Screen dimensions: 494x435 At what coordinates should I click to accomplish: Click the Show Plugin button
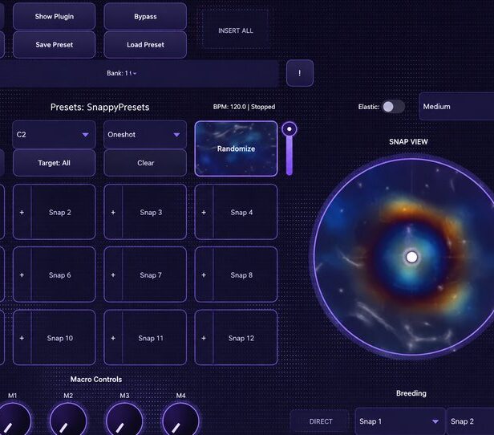pyautogui.click(x=55, y=16)
